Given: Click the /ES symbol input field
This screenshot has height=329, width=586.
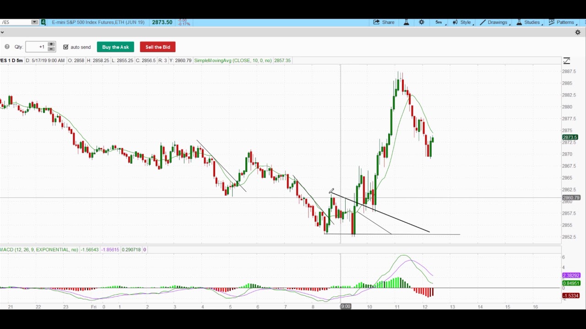Looking at the screenshot, I should click(16, 22).
